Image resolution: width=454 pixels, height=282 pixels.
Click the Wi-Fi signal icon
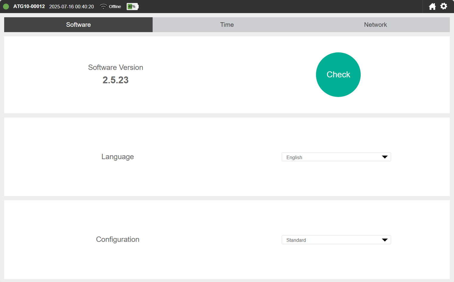[x=103, y=7]
